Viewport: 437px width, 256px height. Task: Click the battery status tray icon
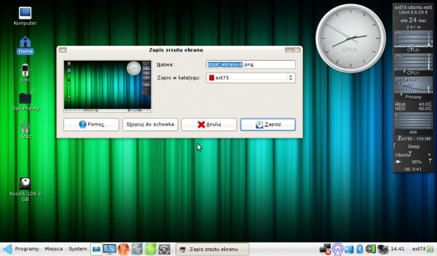pyautogui.click(x=371, y=249)
